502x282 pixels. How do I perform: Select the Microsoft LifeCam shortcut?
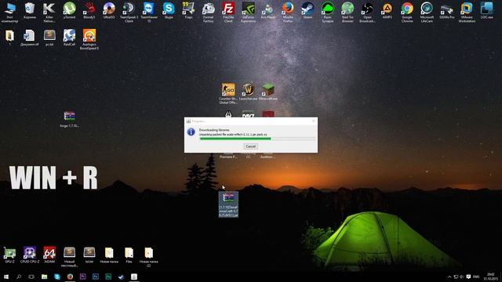coord(427,13)
